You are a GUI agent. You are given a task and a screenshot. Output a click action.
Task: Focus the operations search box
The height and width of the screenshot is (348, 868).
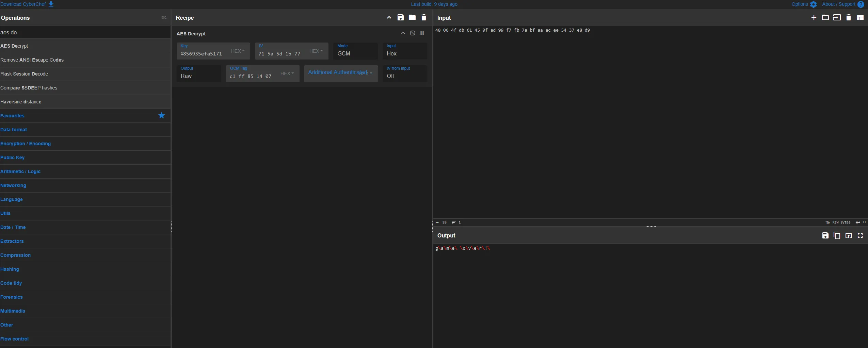[x=85, y=32]
